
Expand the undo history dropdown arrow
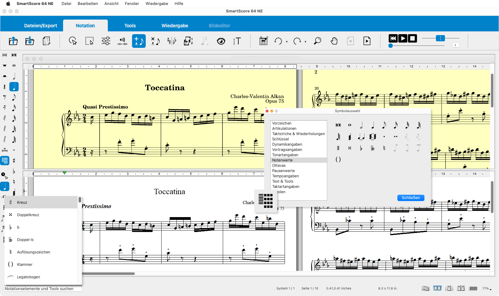[x=287, y=42]
